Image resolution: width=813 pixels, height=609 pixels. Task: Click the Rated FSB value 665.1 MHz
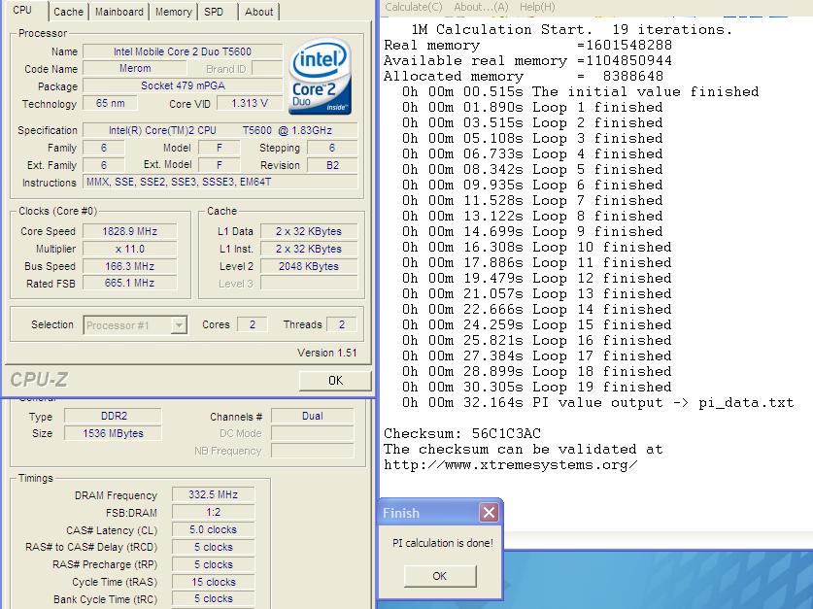click(x=129, y=283)
